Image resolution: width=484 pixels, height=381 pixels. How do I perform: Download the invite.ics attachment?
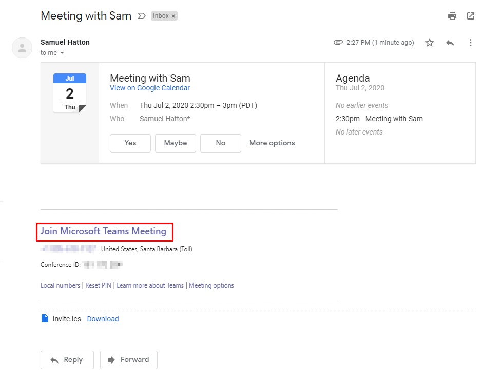[103, 318]
